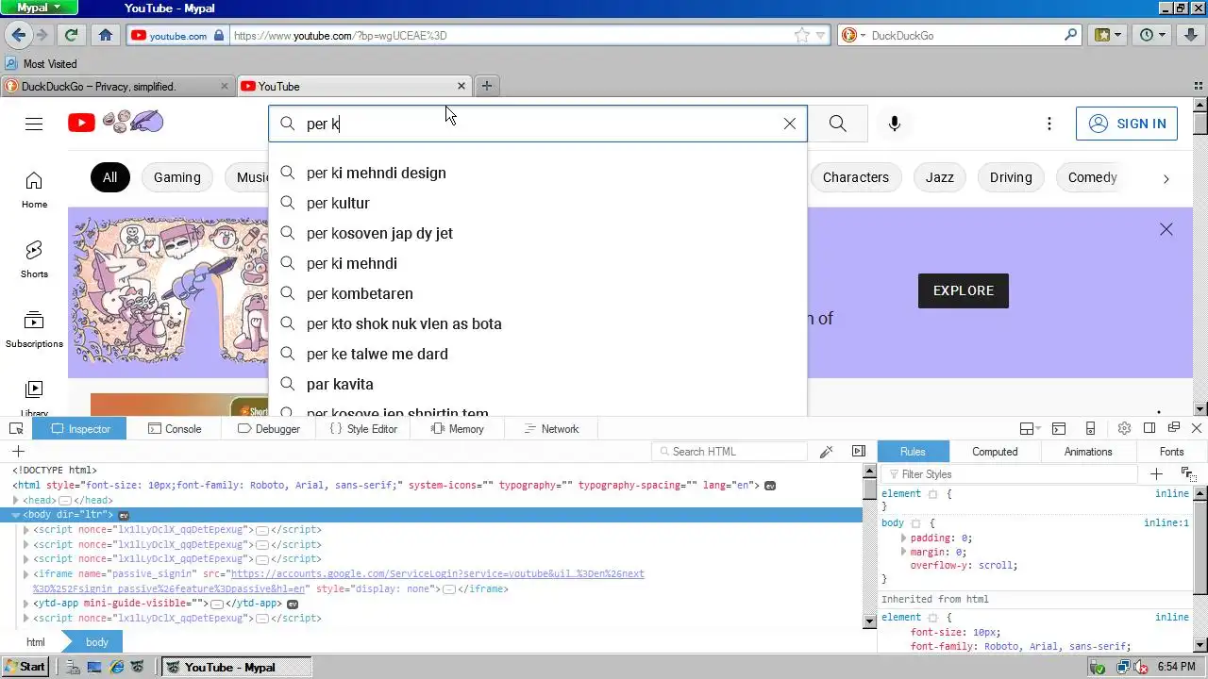Toggle pseudo-class panel in Rules
This screenshot has height=679, width=1208.
(x=1188, y=474)
